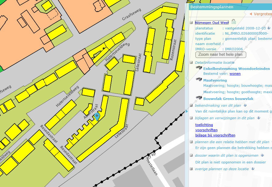Viewport: 272px width, 187px height.
Task: Click 'Dit plan is niet opgenomen in een dossier'
Action: click(231, 162)
